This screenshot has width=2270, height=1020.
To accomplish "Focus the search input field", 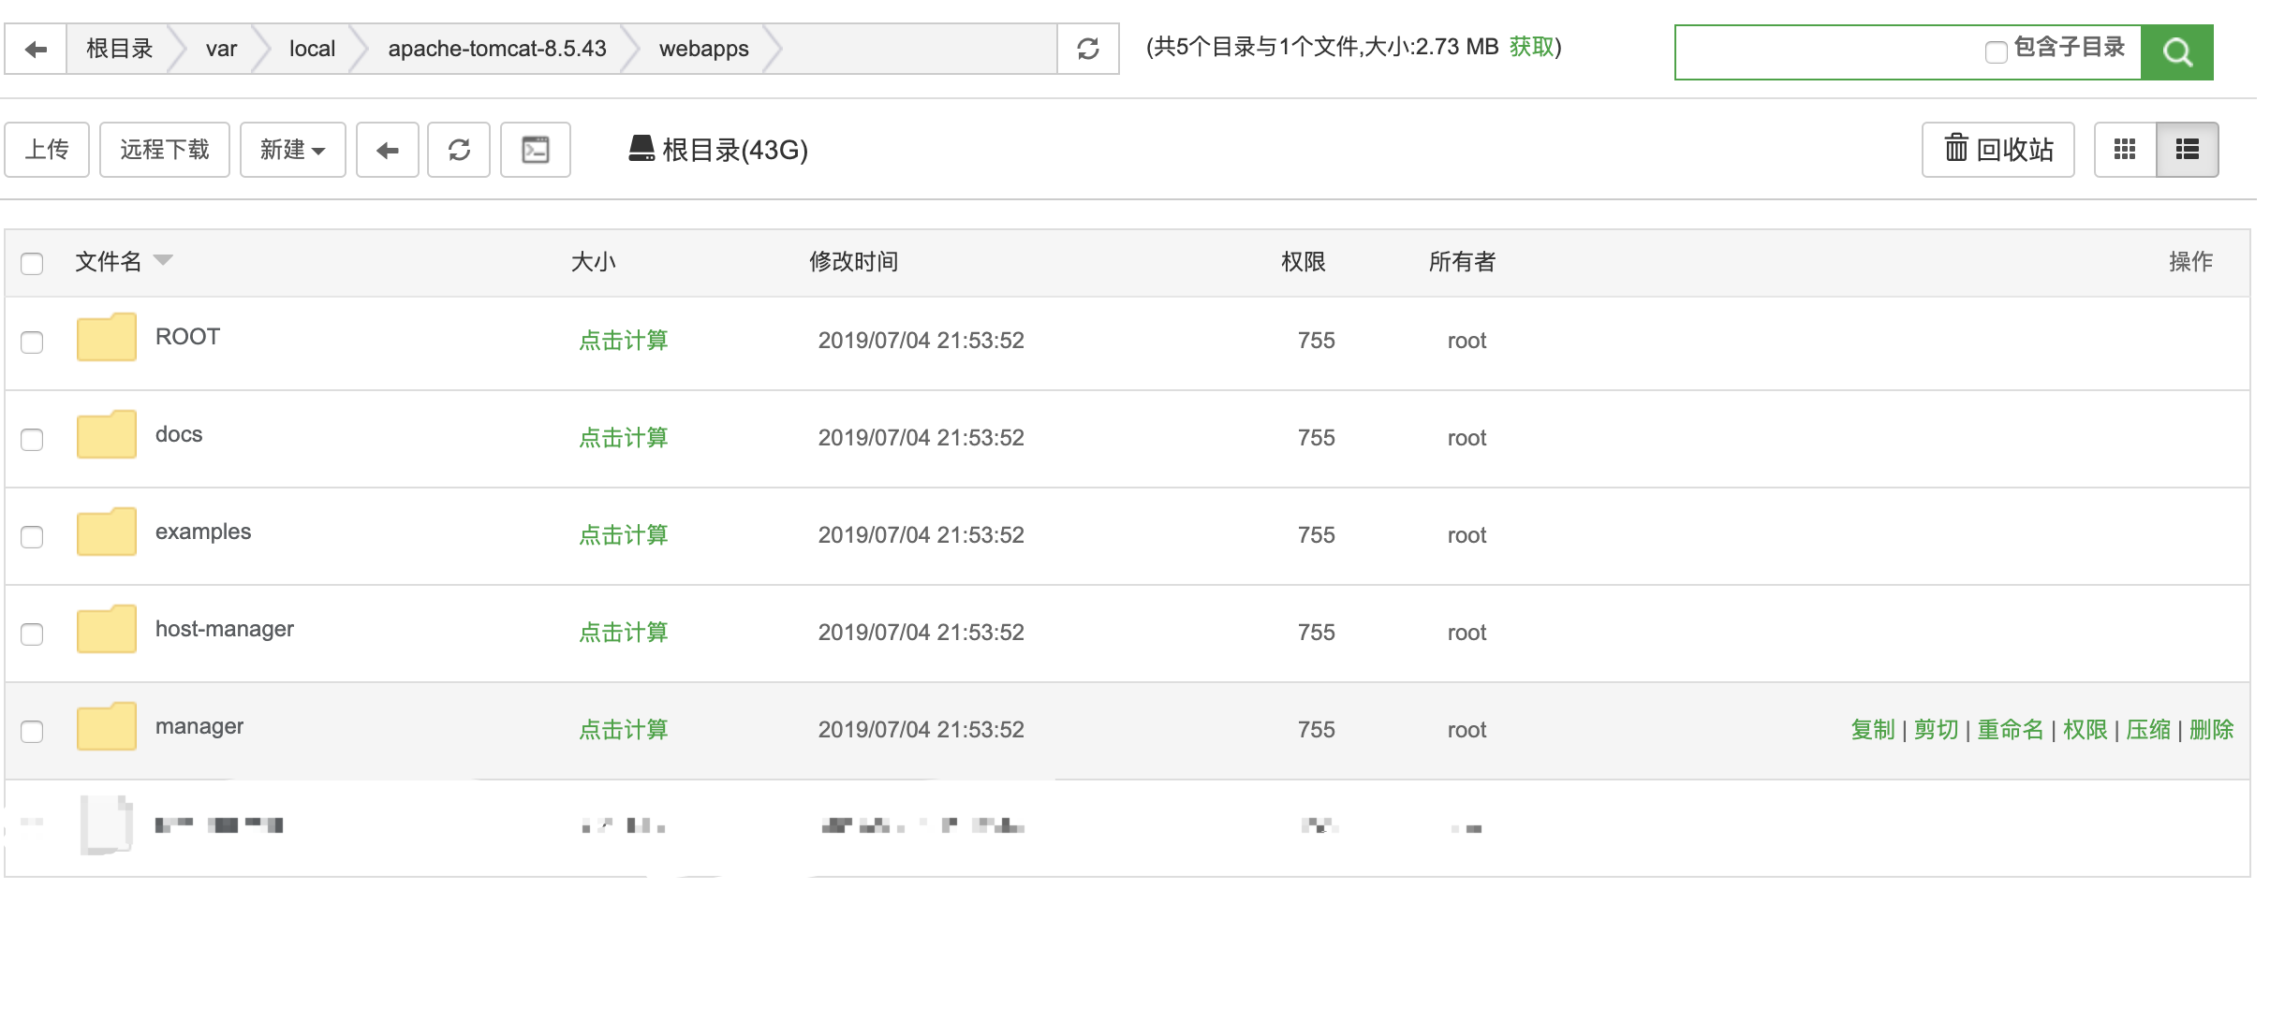I will point(1826,52).
